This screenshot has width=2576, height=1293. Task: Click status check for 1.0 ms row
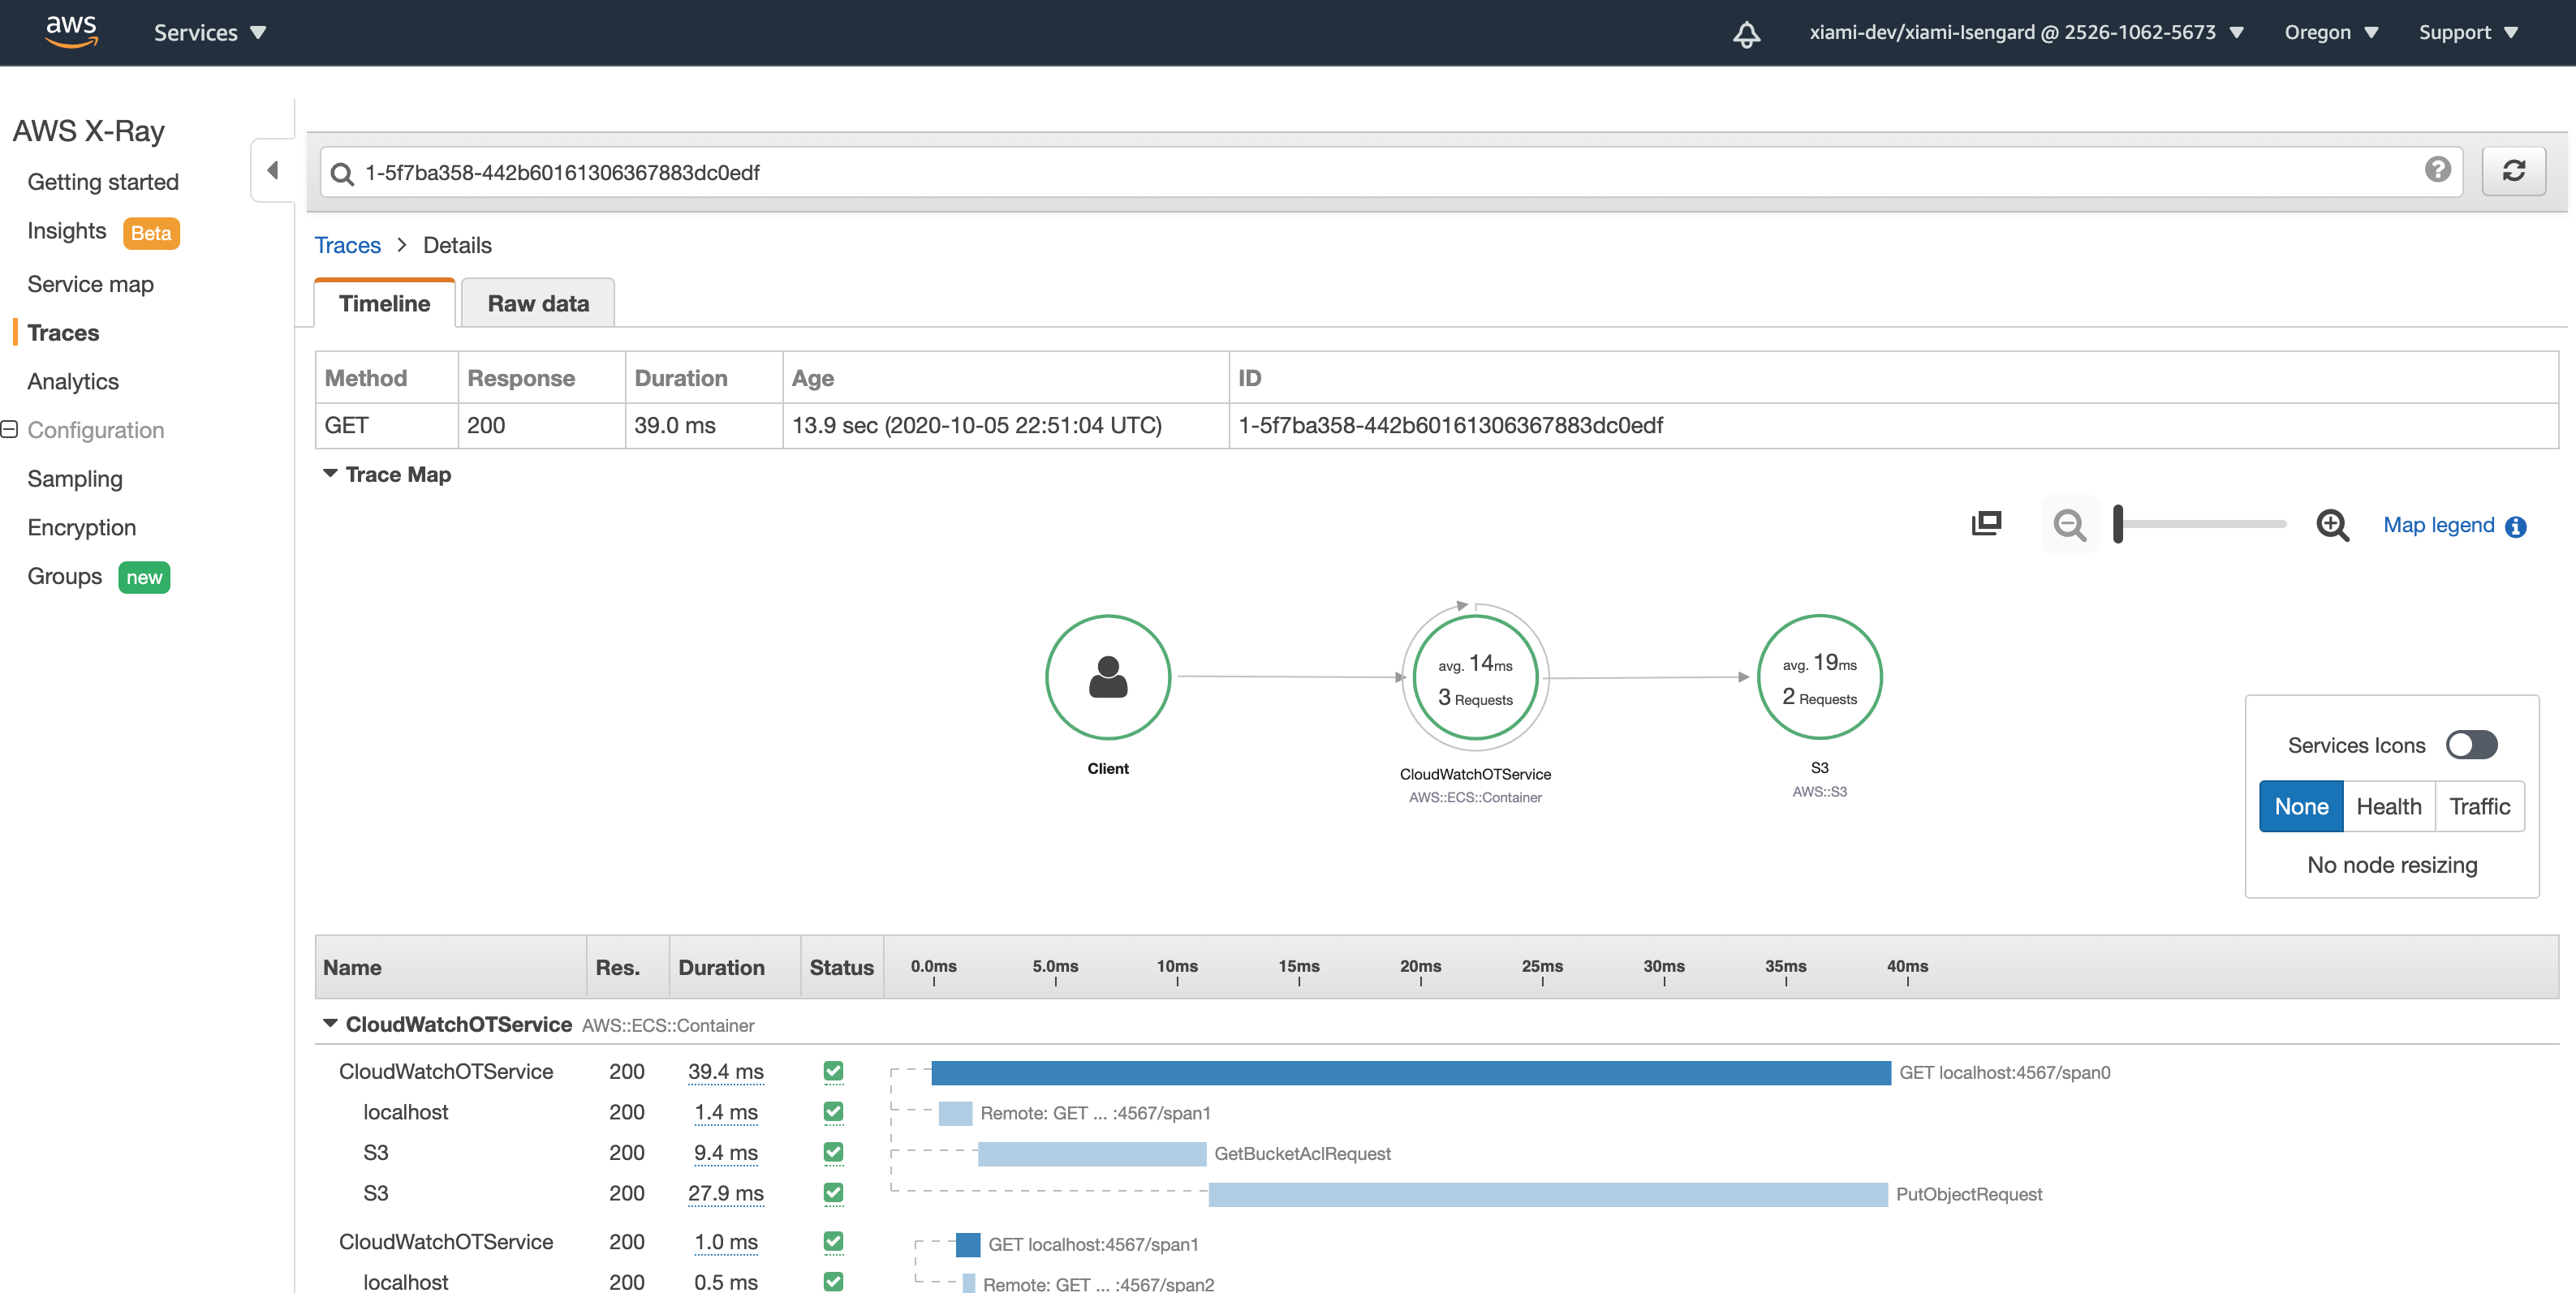833,1241
